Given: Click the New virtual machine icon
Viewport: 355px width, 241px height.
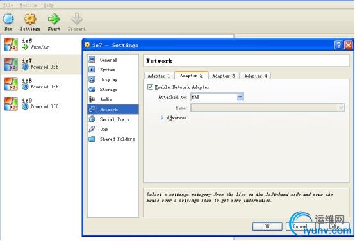Looking at the screenshot, I should click(x=8, y=19).
